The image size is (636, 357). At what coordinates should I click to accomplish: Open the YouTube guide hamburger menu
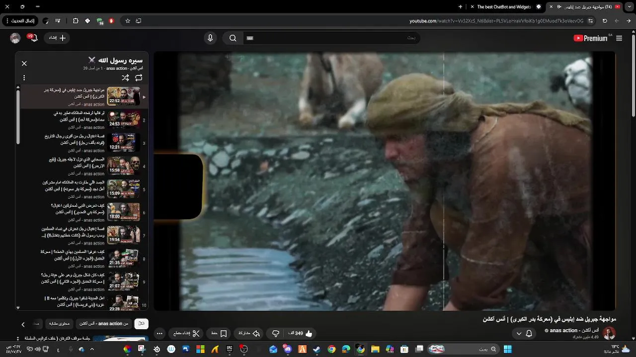coord(619,38)
